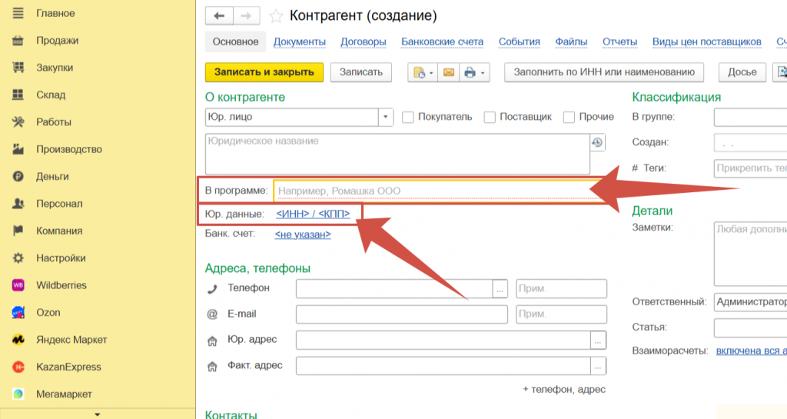Click the В программе name input field
787x419 pixels.
coord(430,191)
